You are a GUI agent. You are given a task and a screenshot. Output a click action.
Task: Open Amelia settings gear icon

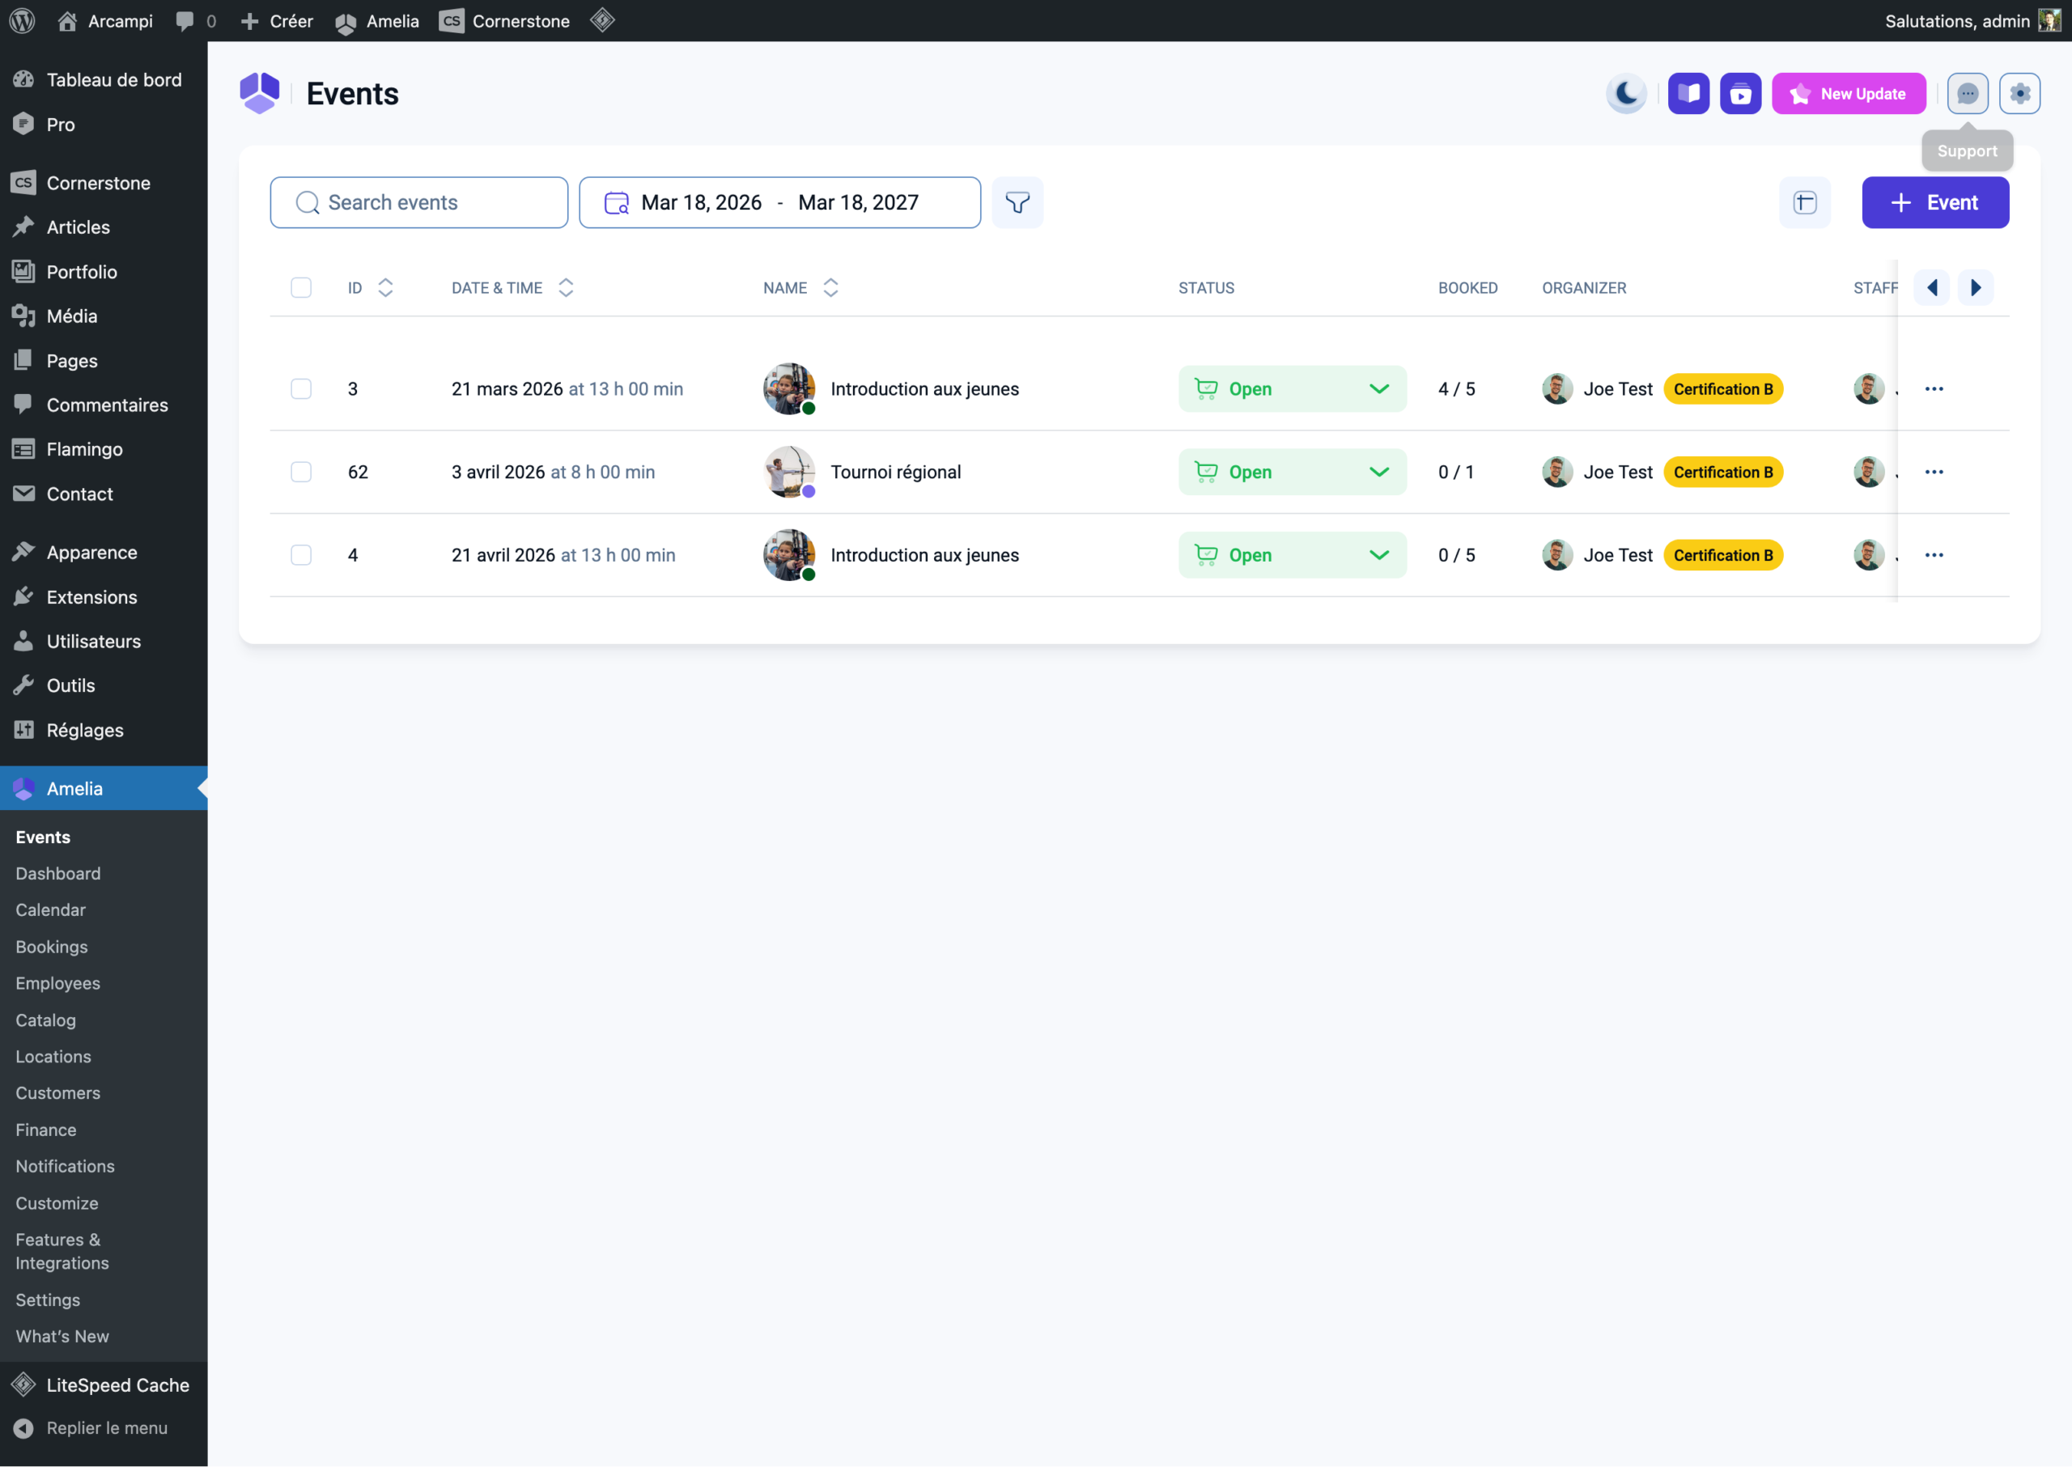coord(2019,93)
